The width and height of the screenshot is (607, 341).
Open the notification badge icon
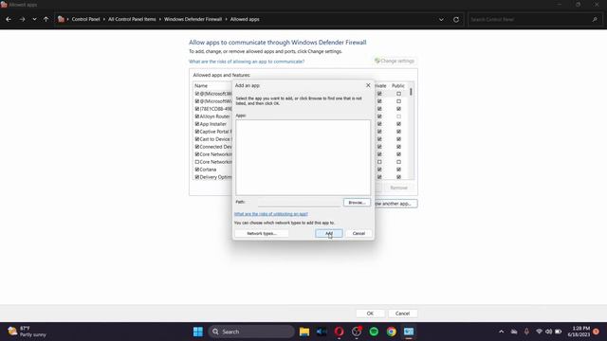click(597, 332)
